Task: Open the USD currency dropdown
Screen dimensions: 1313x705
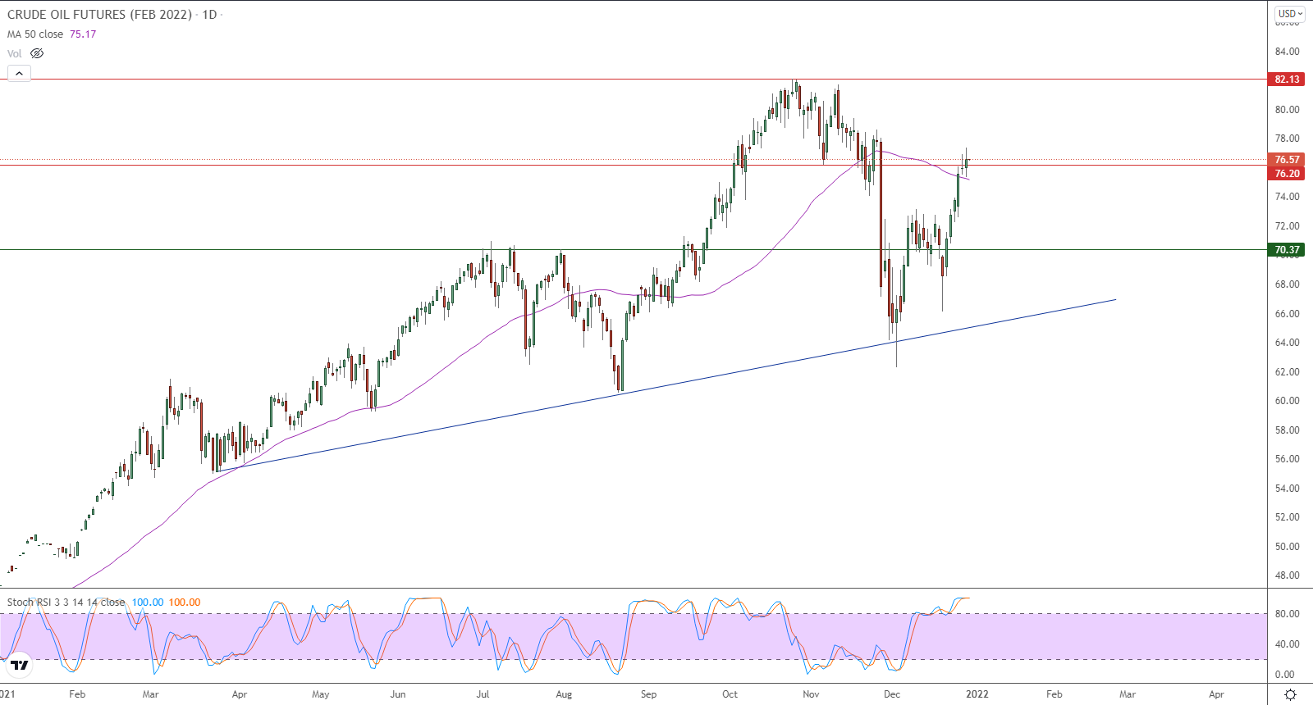Action: [x=1290, y=14]
